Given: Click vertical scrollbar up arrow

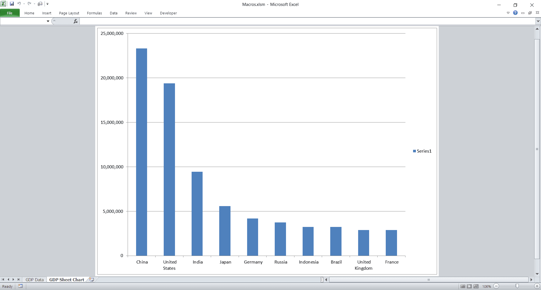Looking at the screenshot, I should [x=537, y=29].
